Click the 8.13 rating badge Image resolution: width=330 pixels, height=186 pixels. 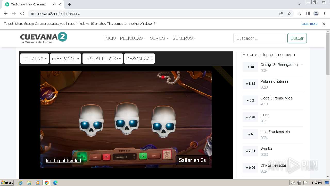click(250, 84)
